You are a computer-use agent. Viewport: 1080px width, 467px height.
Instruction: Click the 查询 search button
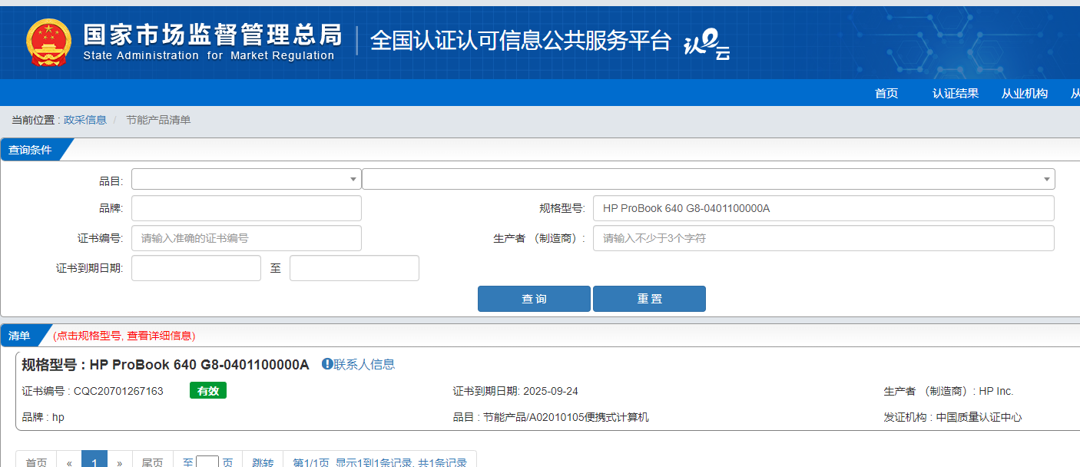(x=534, y=299)
